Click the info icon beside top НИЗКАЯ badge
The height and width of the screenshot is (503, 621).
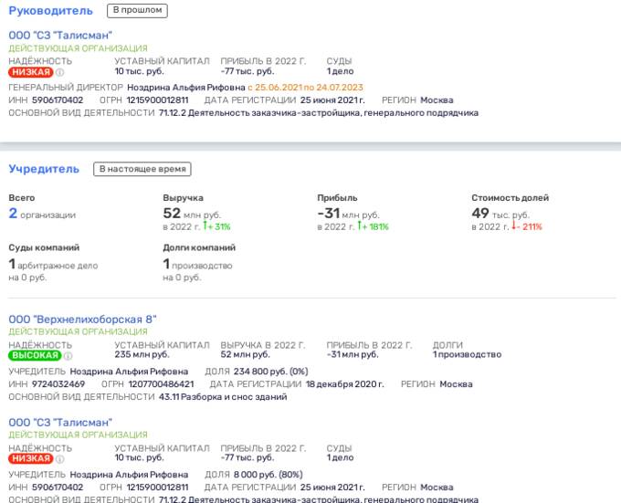pos(59,72)
